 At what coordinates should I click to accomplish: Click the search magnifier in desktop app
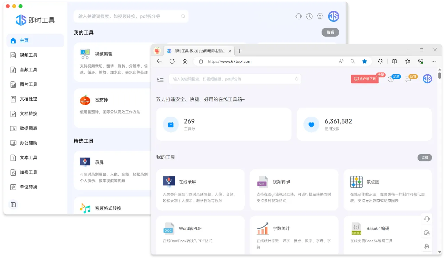[183, 16]
